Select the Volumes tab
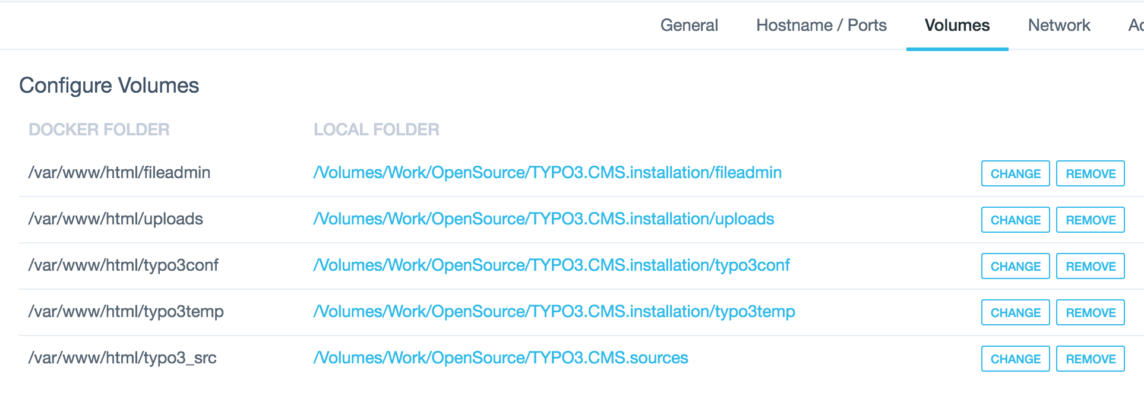This screenshot has width=1144, height=399. (x=957, y=25)
